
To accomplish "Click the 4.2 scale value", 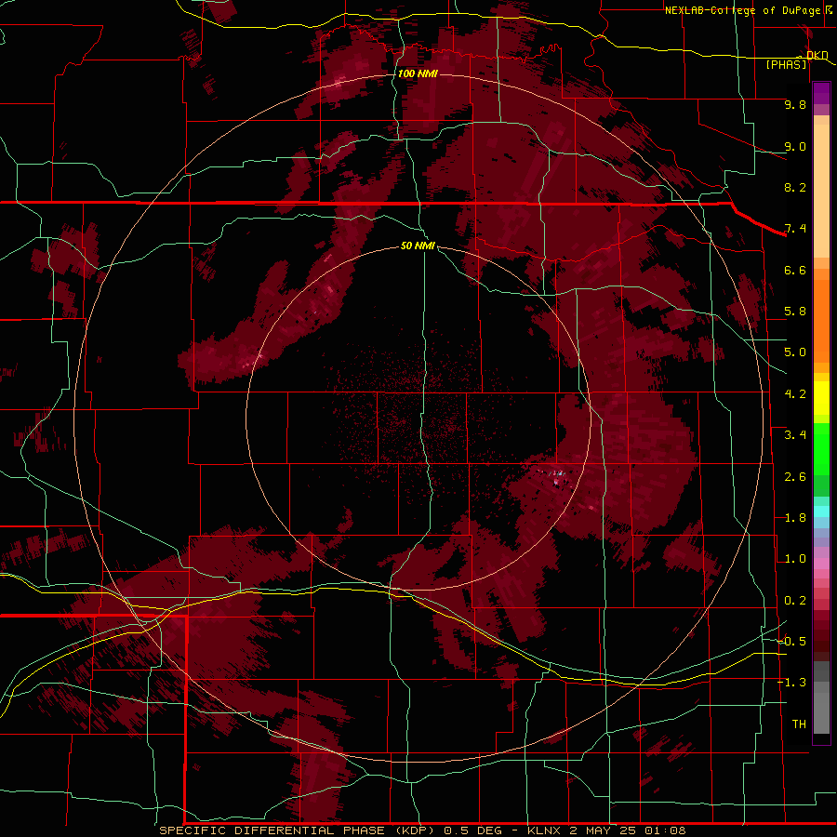I will pos(795,394).
